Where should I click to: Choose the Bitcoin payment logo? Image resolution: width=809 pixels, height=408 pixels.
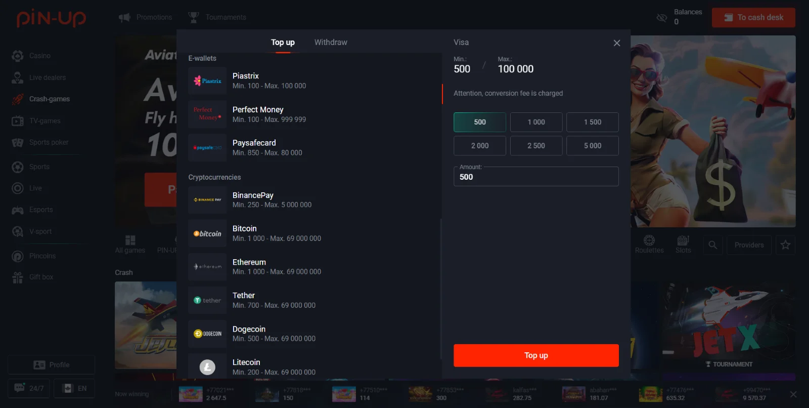click(207, 233)
